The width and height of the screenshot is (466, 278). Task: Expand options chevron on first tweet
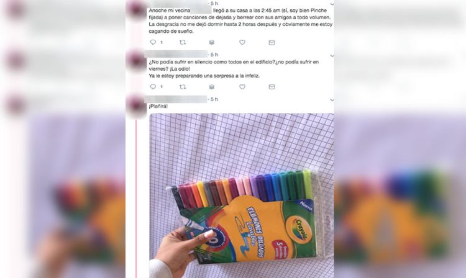(x=332, y=4)
